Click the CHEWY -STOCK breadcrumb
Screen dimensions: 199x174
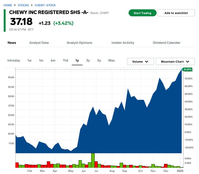tap(45, 5)
